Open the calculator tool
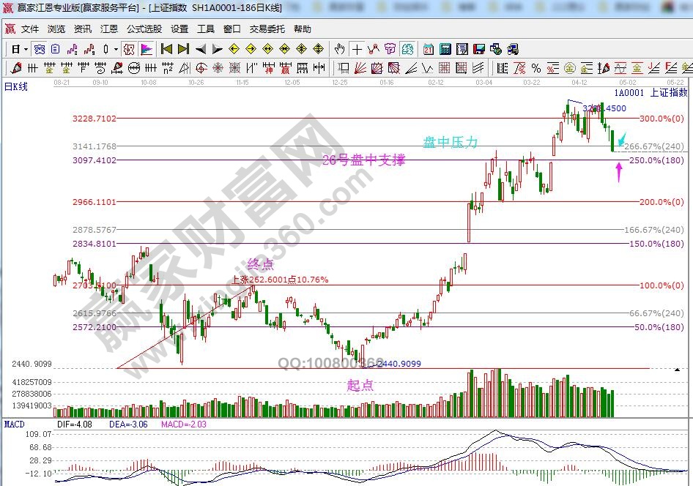This screenshot has width=693, height=486. tap(445, 49)
